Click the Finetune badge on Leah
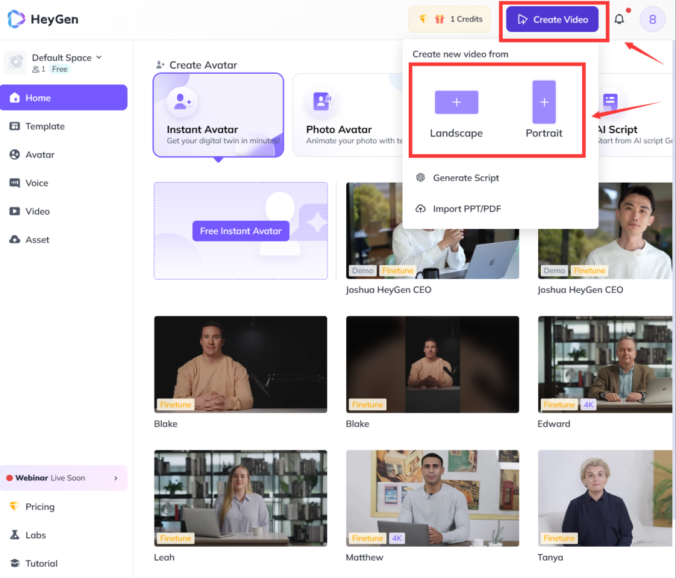 pyautogui.click(x=175, y=538)
